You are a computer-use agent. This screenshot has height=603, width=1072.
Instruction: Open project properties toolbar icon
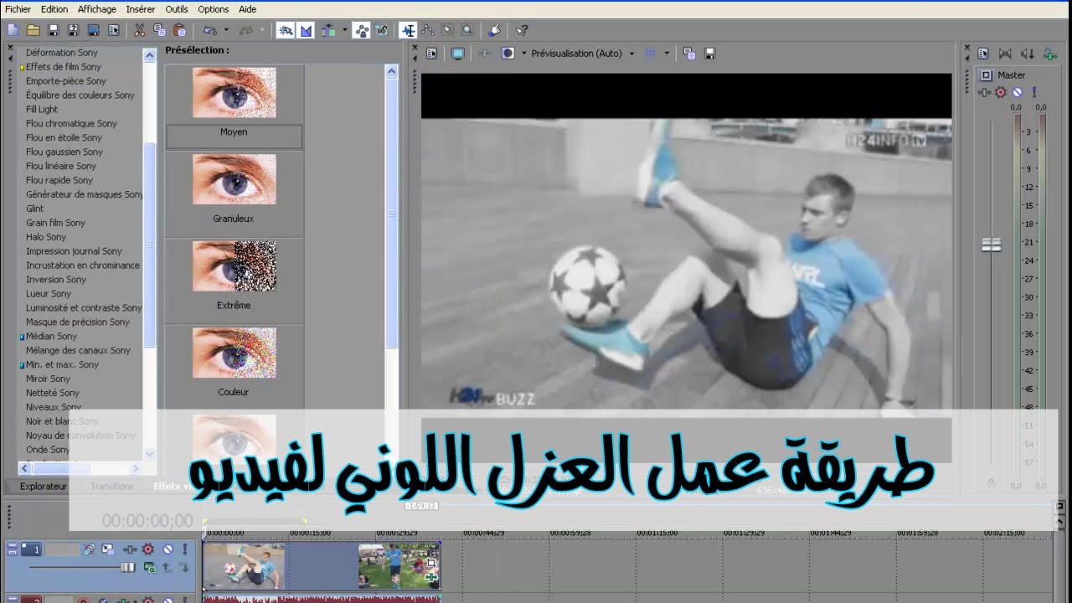click(114, 30)
